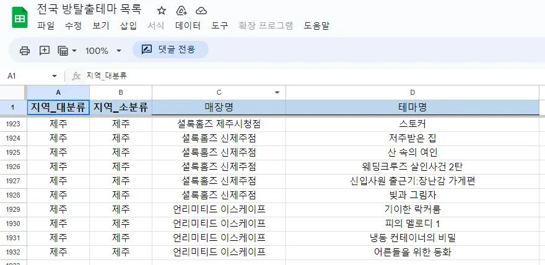545x265 pixels.
Task: Open the filter views icon dropdown
Action: [67, 51]
